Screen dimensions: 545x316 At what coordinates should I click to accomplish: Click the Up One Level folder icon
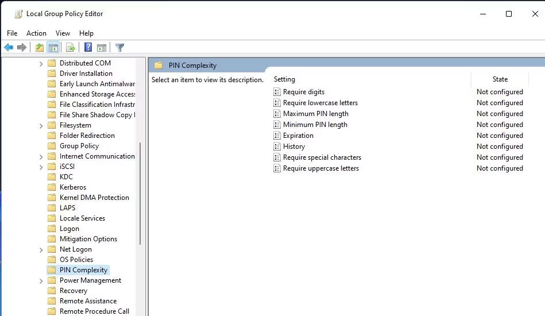point(40,48)
